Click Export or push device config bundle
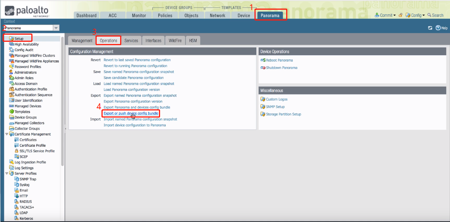Screen dimensions: 450x222 [x=131, y=113]
